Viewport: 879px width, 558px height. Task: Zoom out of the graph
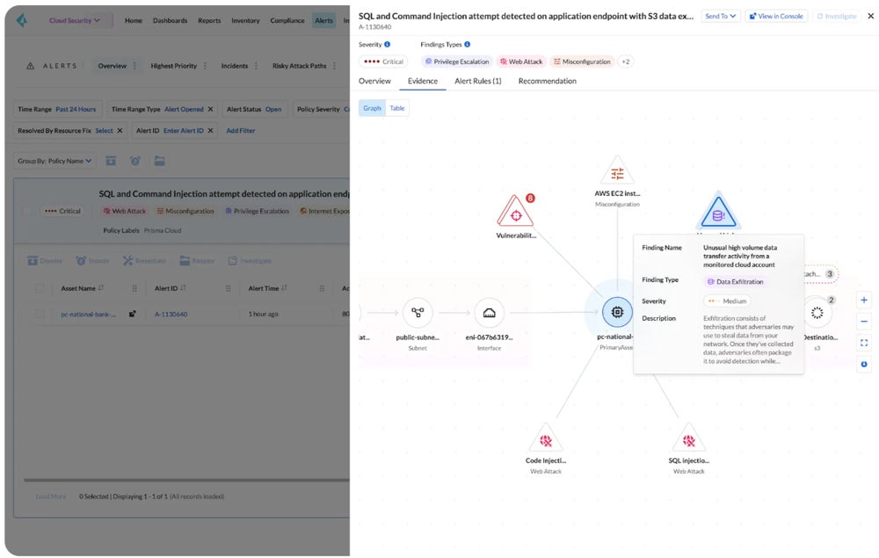(x=864, y=322)
